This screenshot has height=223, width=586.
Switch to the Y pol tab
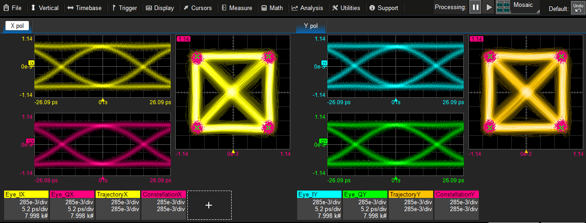coord(310,26)
